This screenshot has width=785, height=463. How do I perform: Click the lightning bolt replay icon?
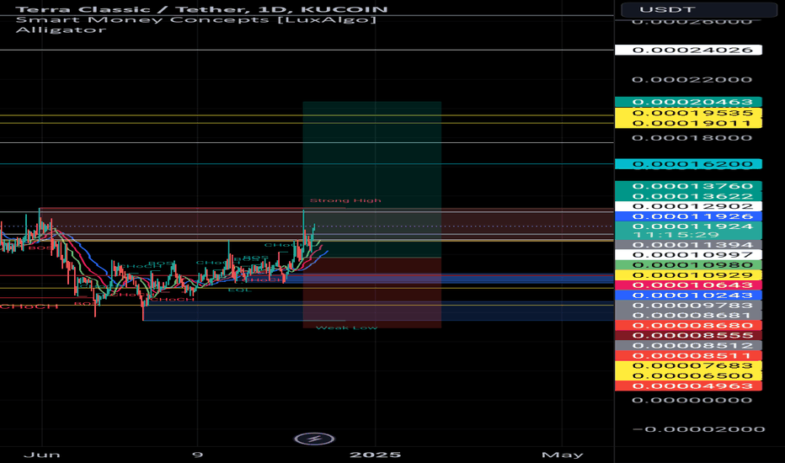coord(314,439)
